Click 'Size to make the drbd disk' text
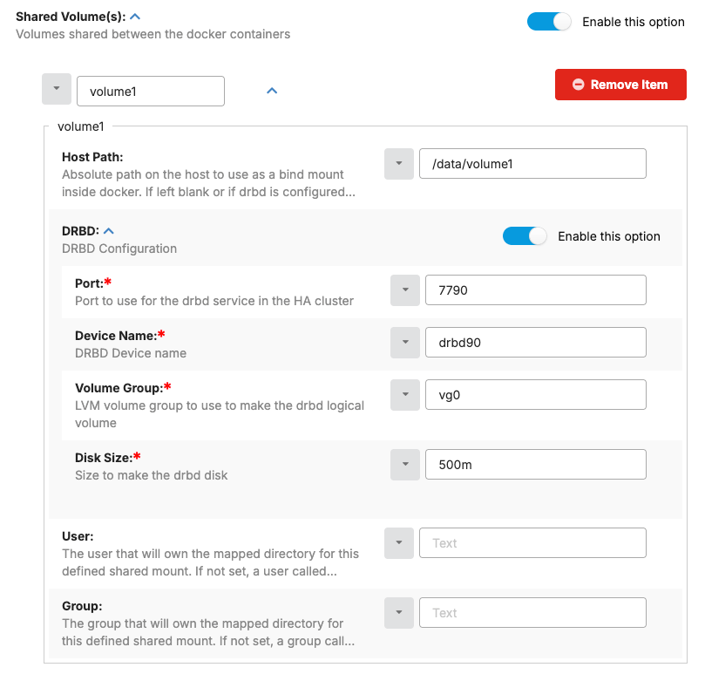This screenshot has width=705, height=681. coord(151,475)
